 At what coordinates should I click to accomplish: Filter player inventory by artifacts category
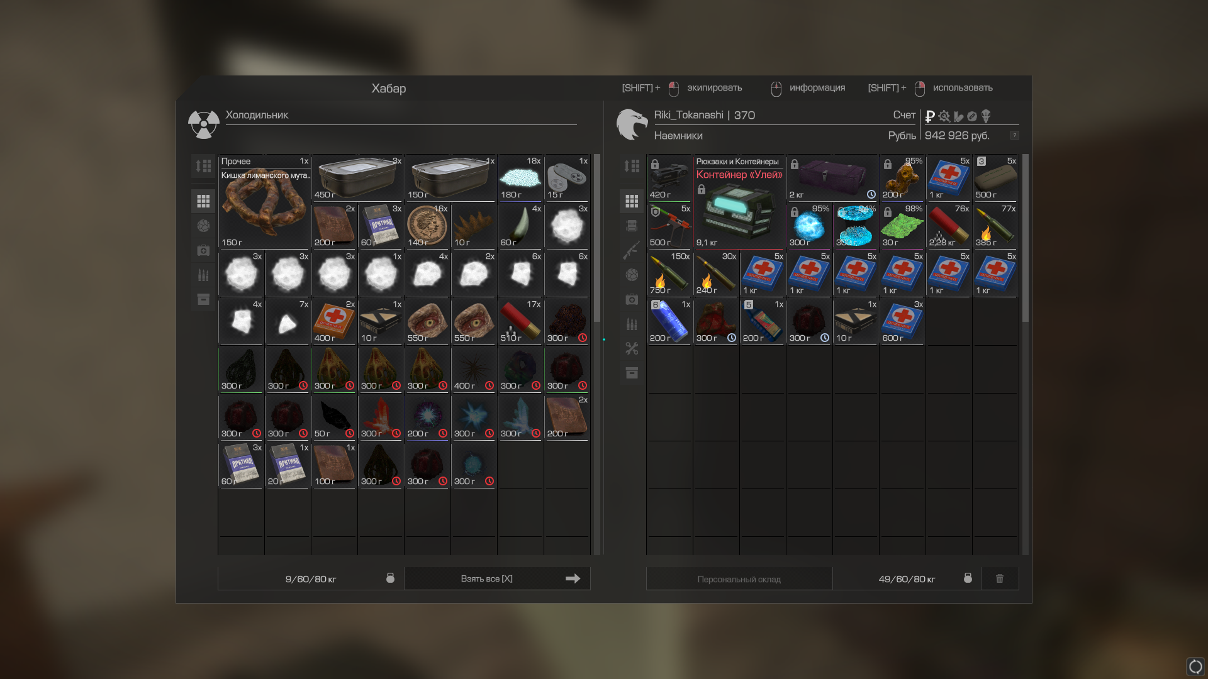[x=632, y=275]
